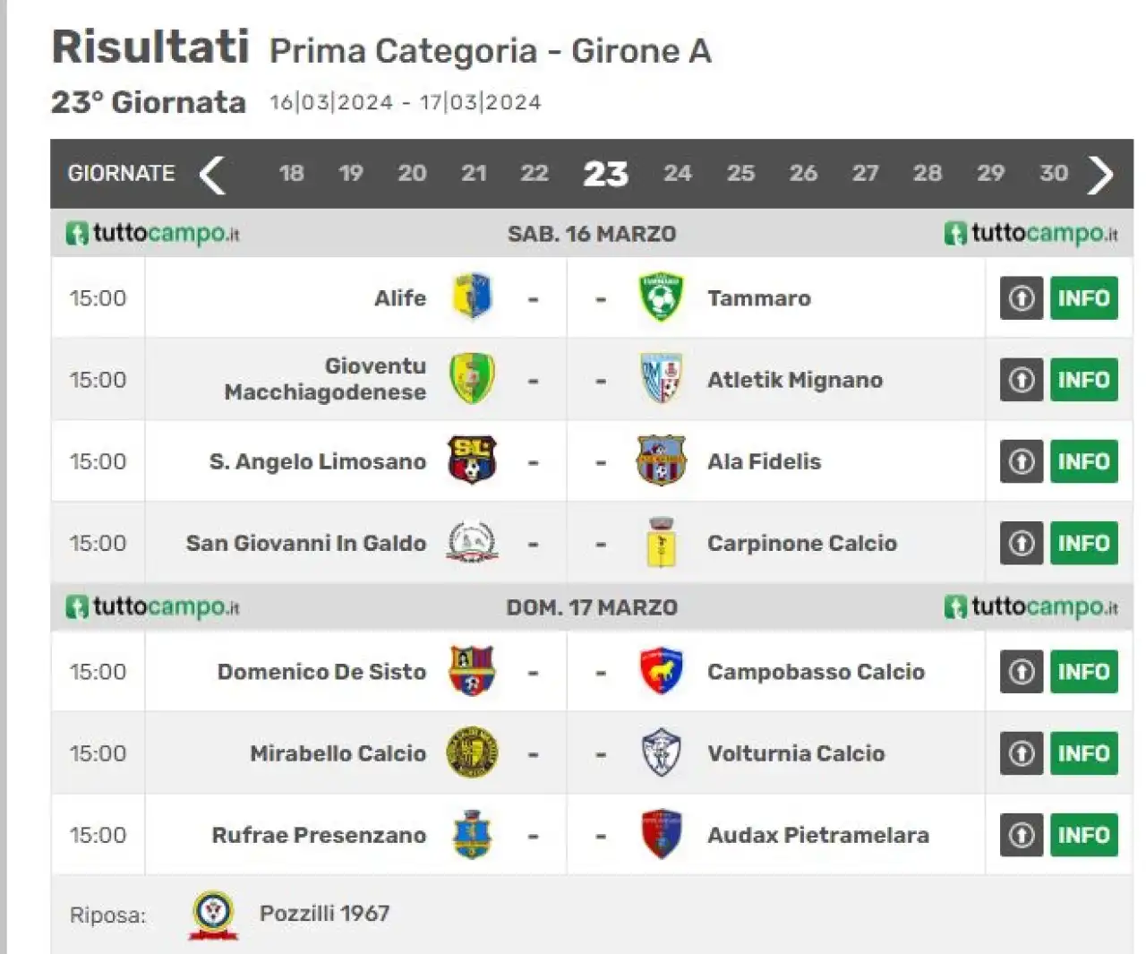This screenshot has height=954, width=1146.
Task: Click the S. Angelo Limosano SL crest
Action: [472, 460]
